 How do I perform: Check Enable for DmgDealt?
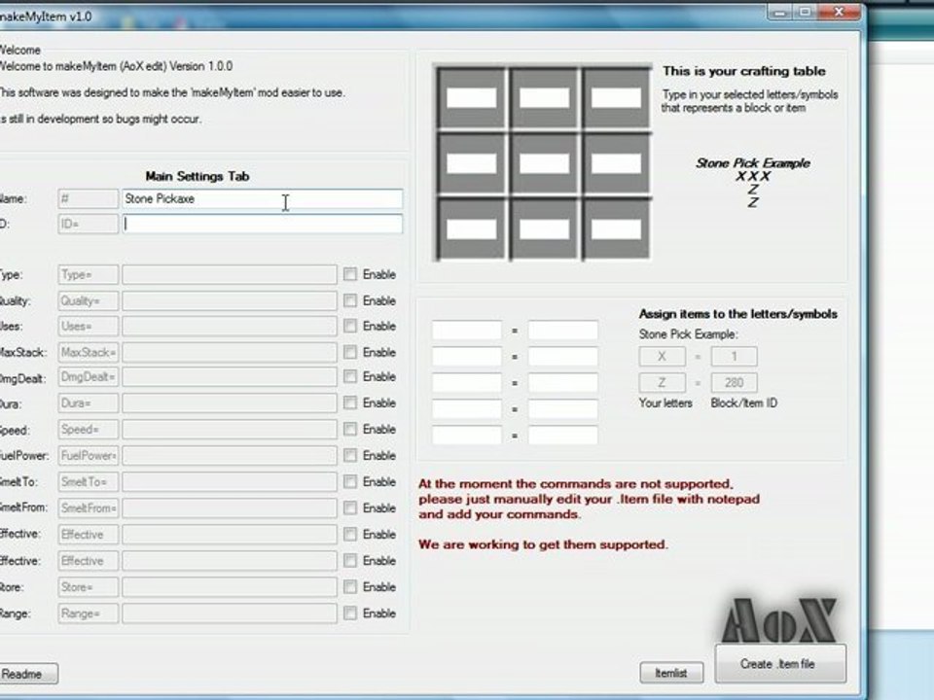point(350,377)
